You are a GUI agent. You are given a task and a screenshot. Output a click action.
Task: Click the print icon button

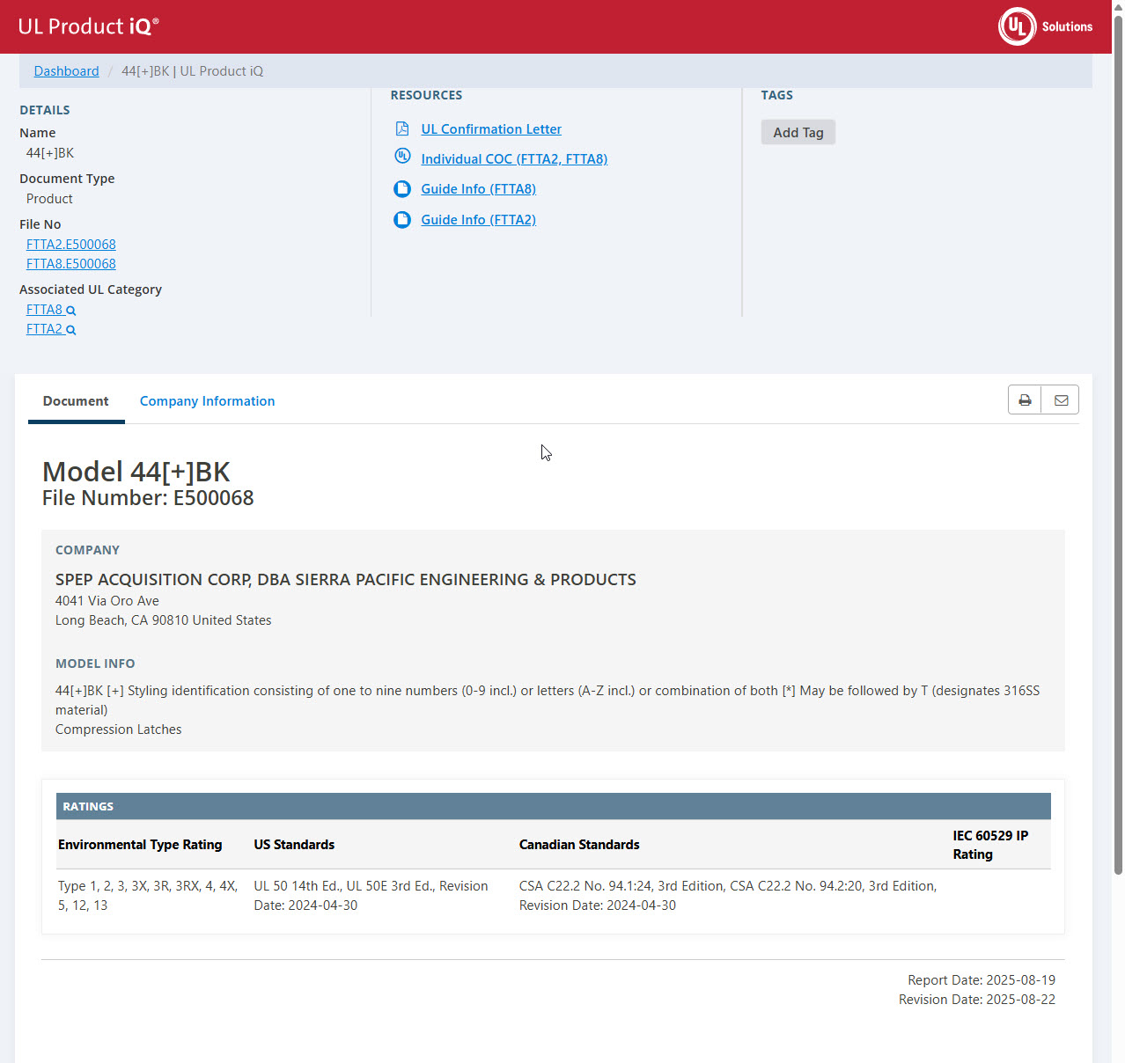tap(1025, 400)
